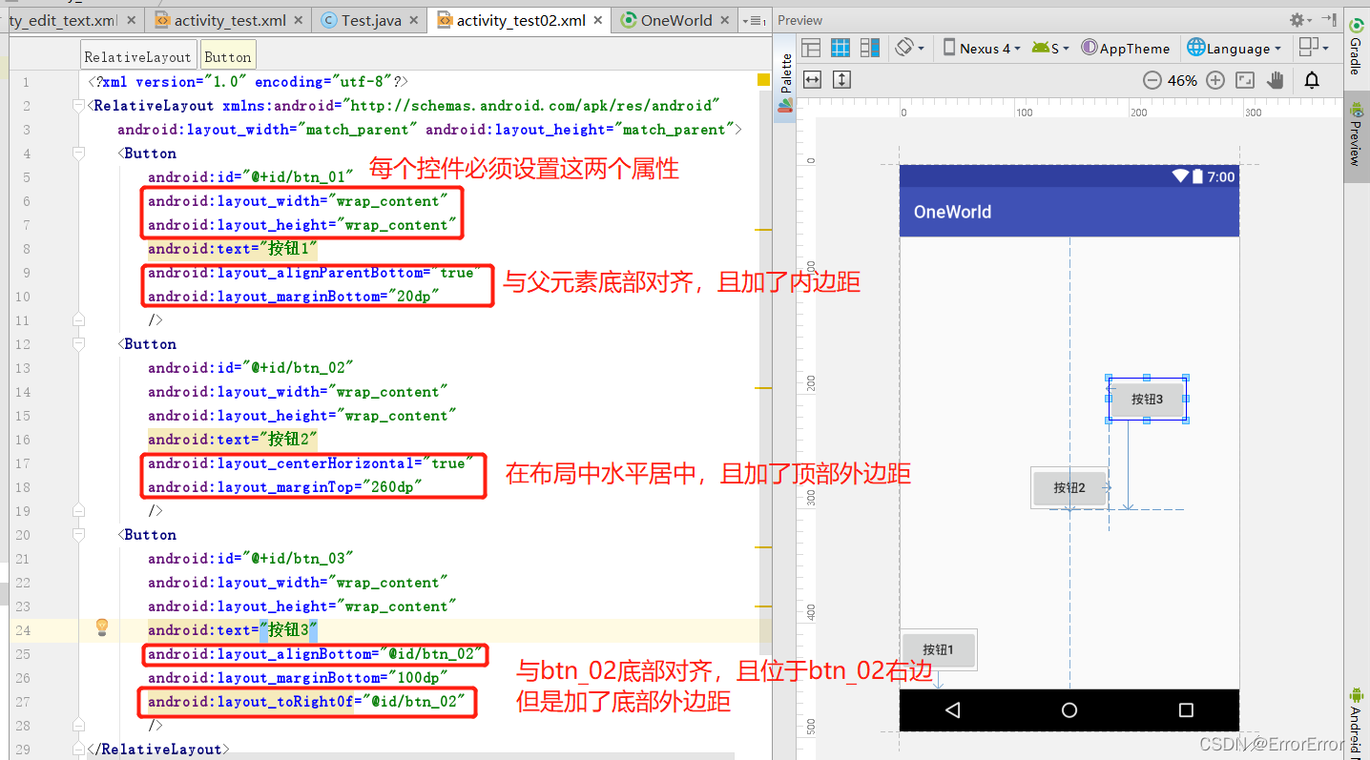Viewport: 1370px width, 760px height.
Task: Zoom out preview with minus icon
Action: 1152,81
